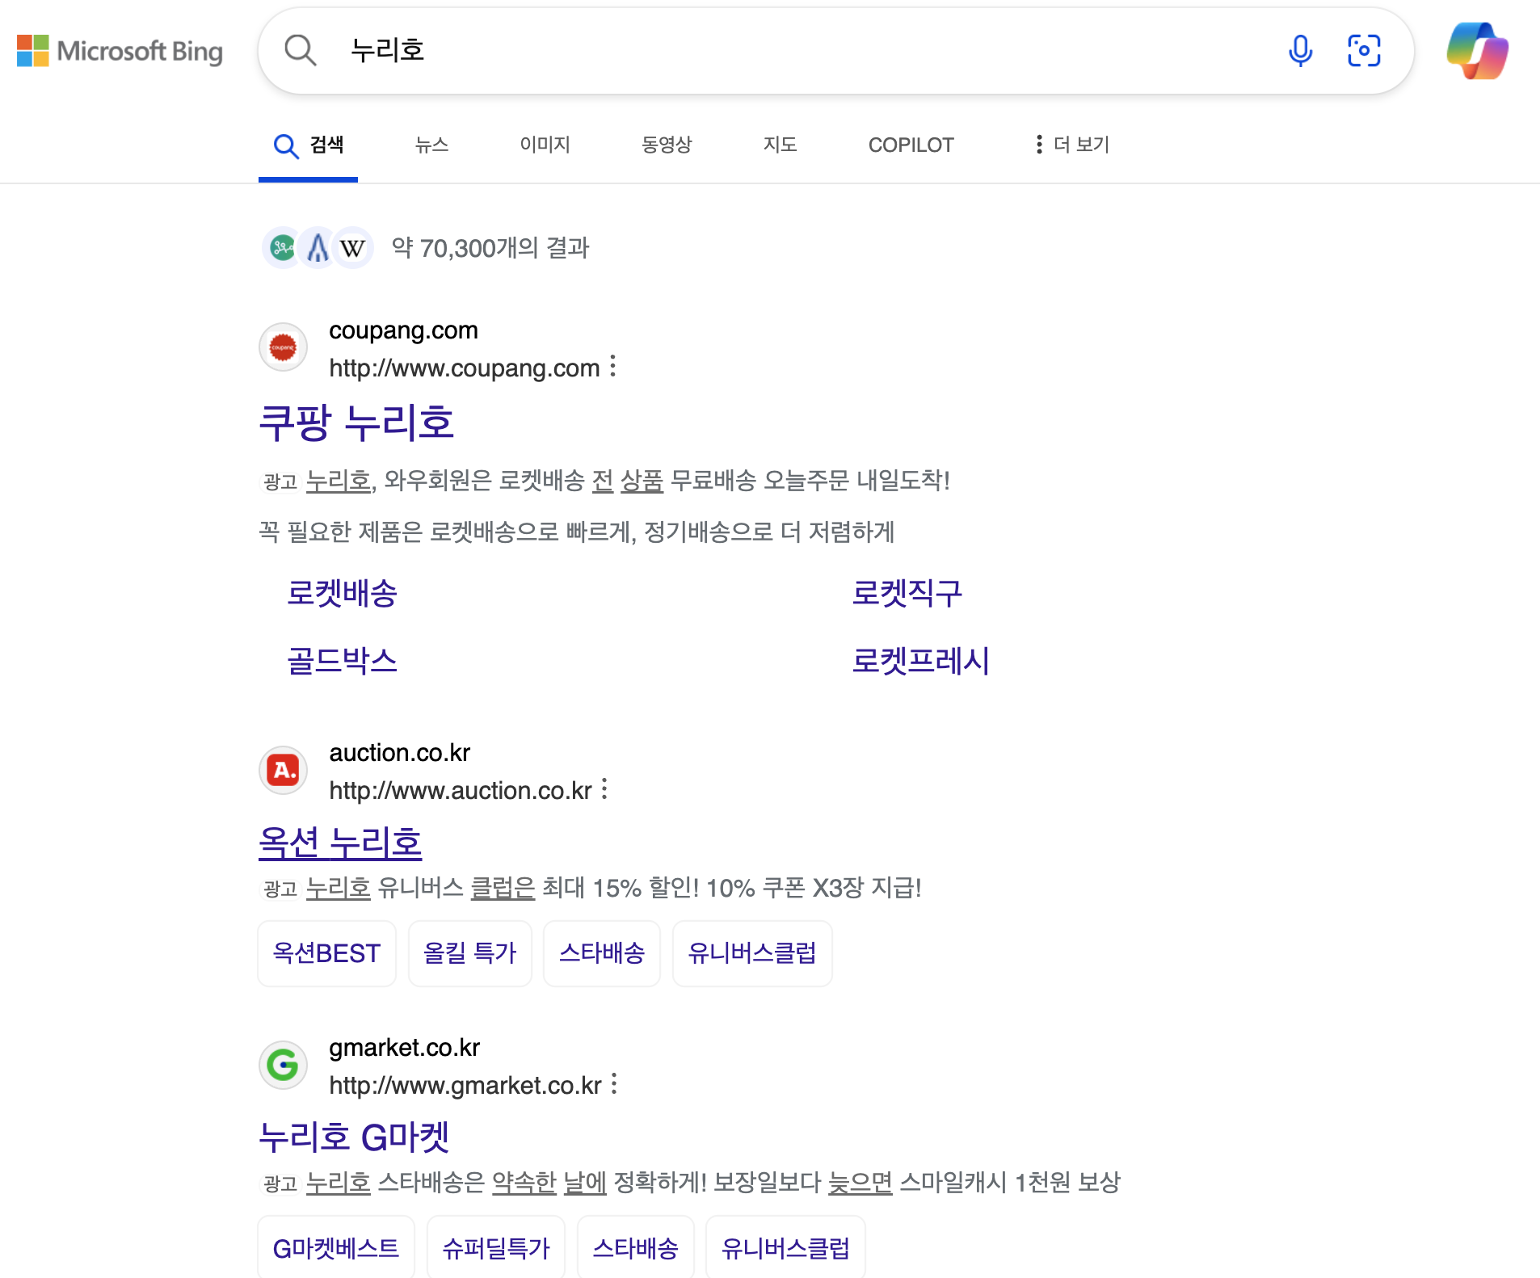Switch to the 이미지 tab

545,145
